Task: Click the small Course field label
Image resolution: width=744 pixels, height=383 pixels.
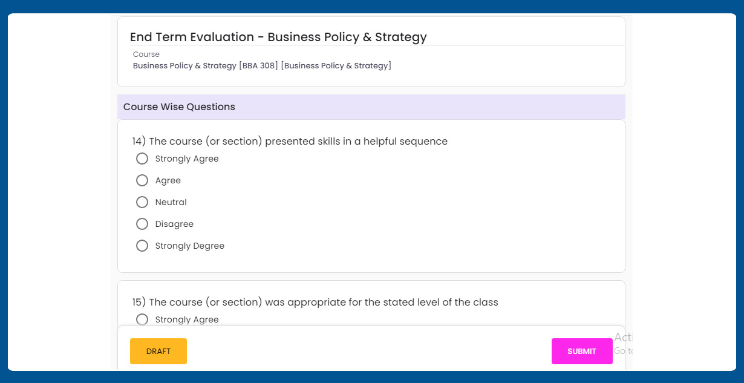Action: 146,54
